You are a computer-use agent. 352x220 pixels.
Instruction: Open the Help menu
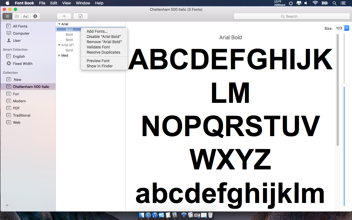(x=99, y=3)
